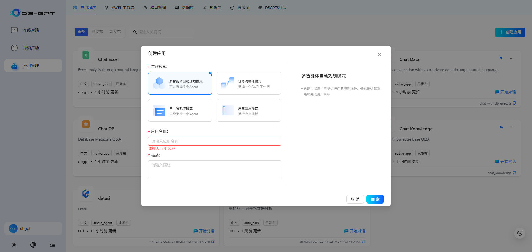Close the 创建应用 dialog with X
The image size is (532, 252).
[x=379, y=54]
